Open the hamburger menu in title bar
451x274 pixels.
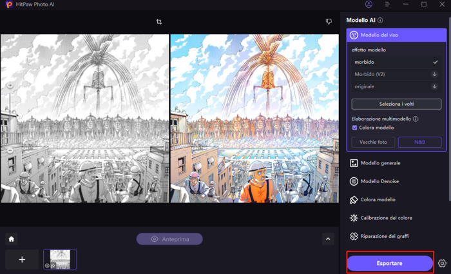click(x=387, y=5)
